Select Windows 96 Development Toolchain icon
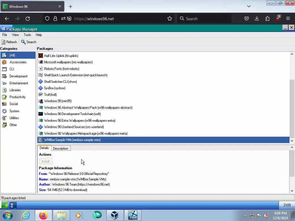 coord(41,114)
